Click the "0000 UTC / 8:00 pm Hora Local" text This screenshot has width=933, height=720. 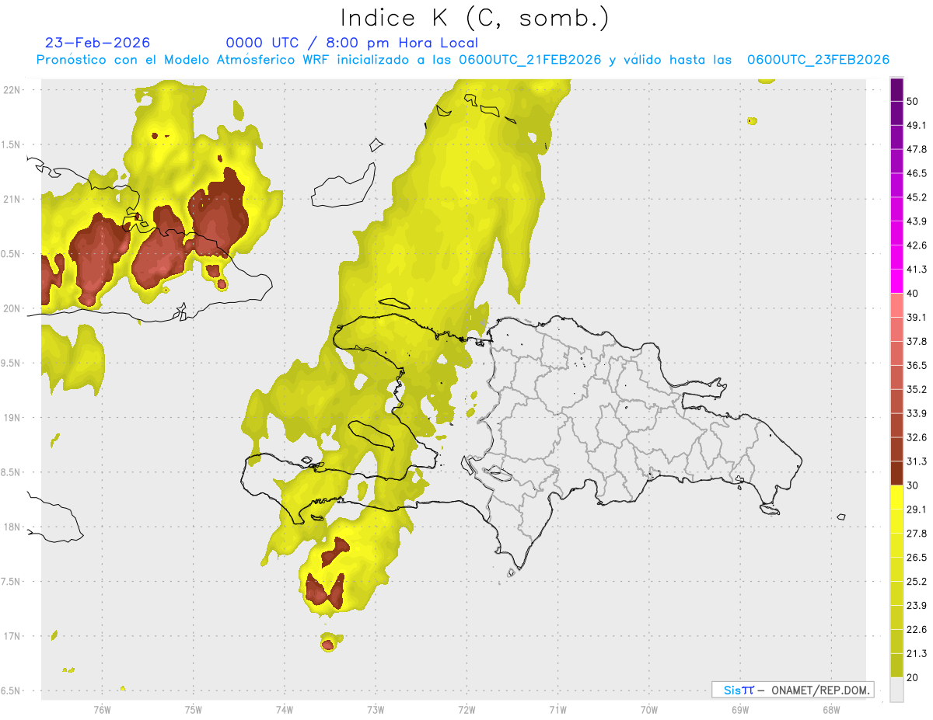click(x=352, y=43)
